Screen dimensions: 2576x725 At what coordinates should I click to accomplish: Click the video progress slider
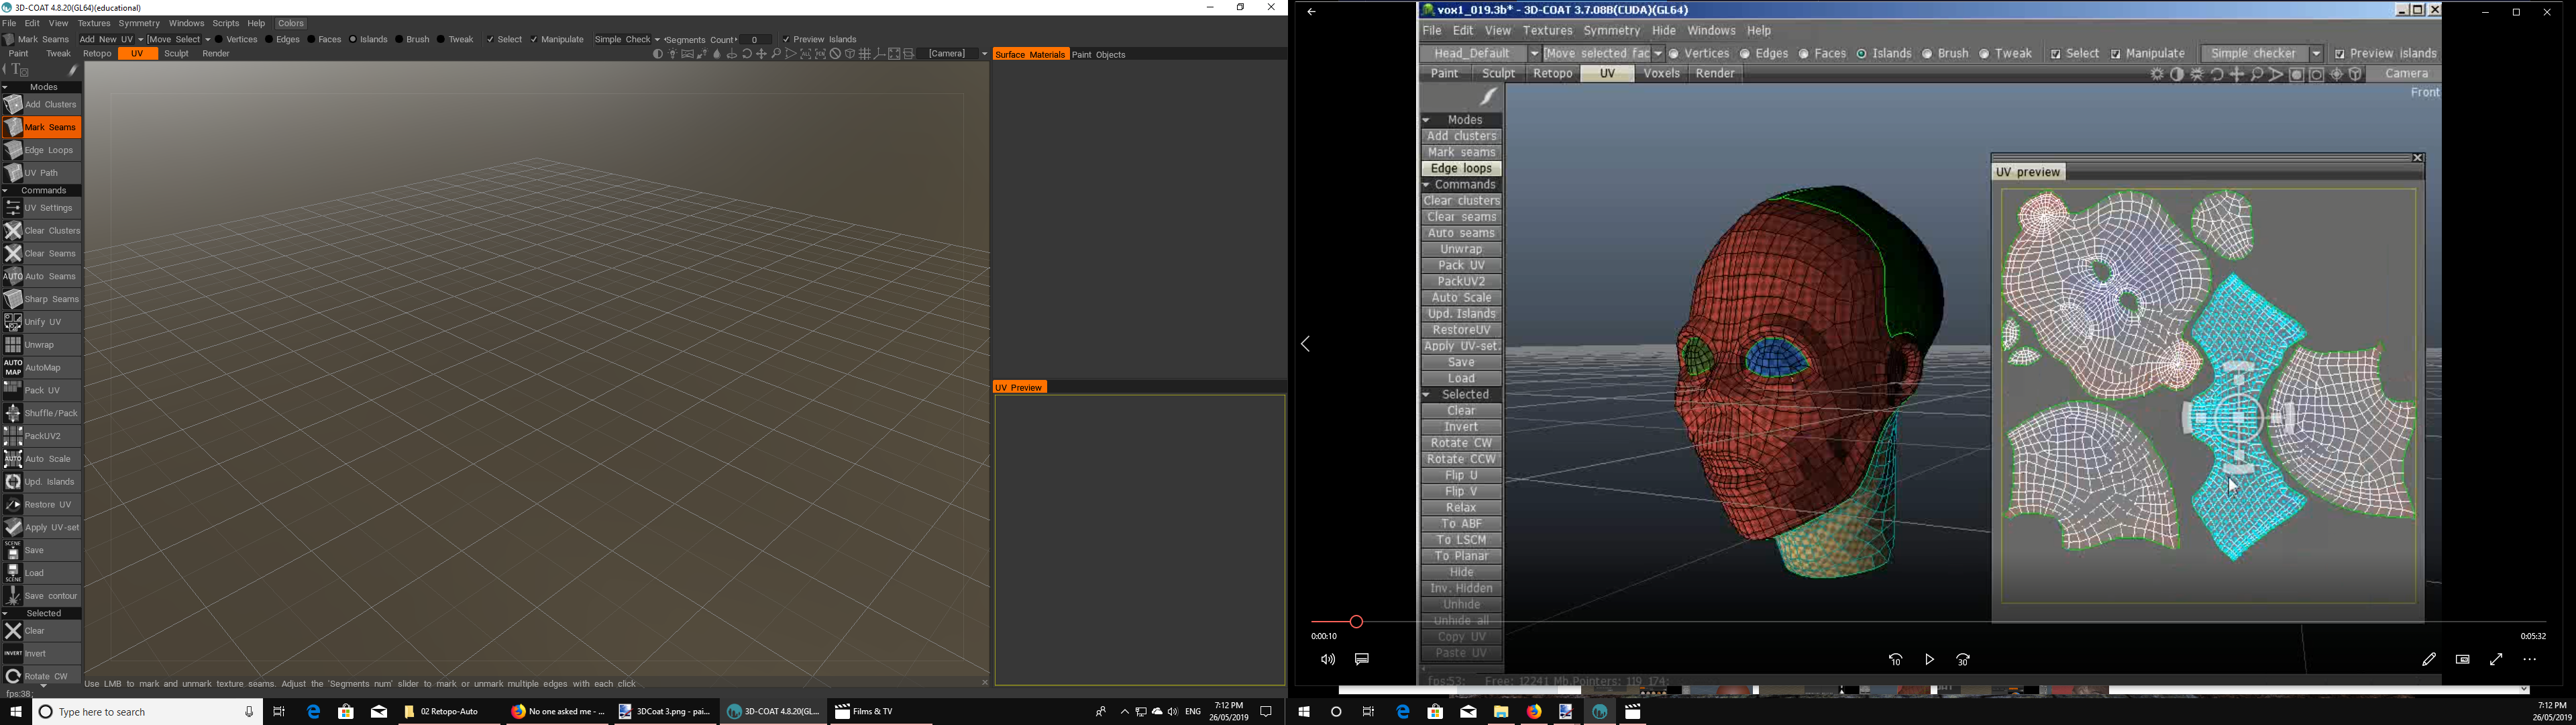1356,622
